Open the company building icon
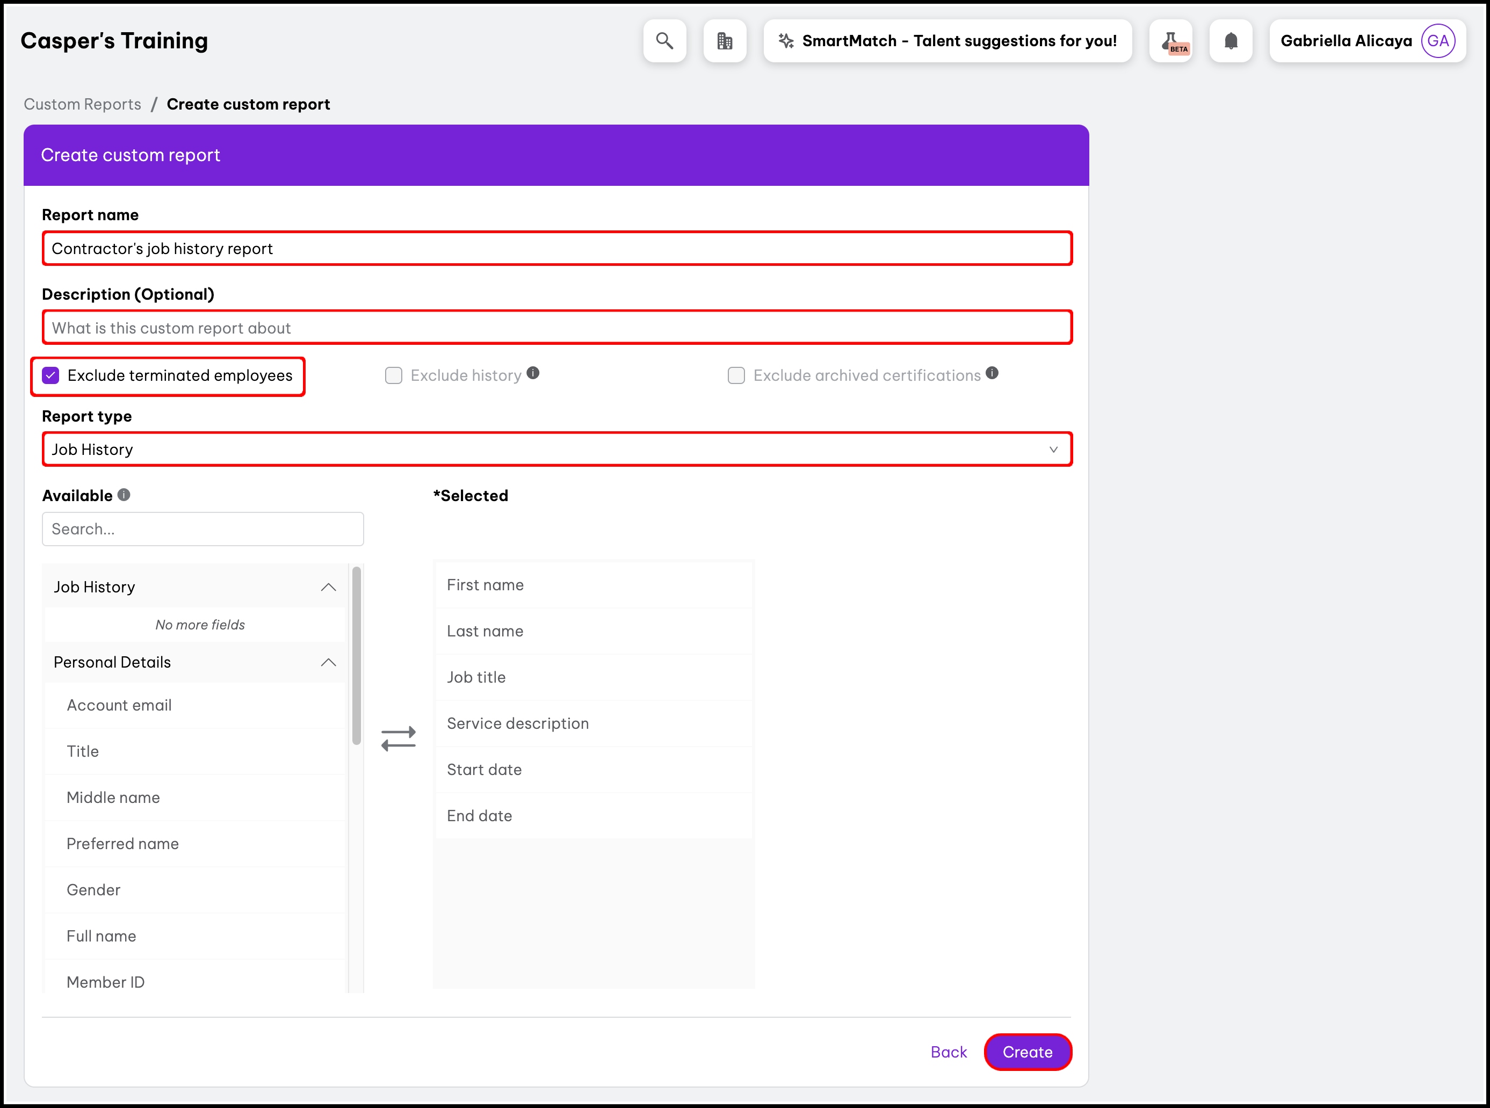The height and width of the screenshot is (1108, 1490). click(724, 41)
